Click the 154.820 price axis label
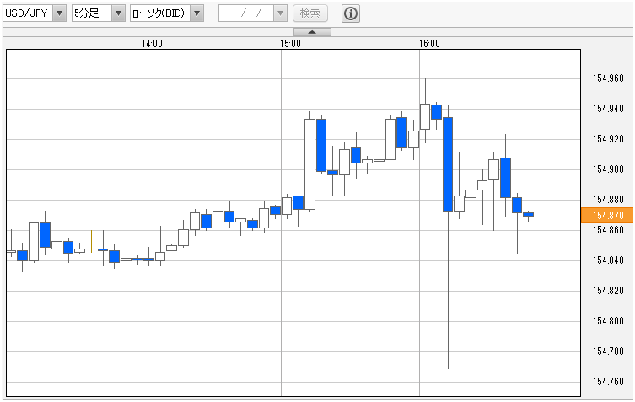 coord(608,291)
